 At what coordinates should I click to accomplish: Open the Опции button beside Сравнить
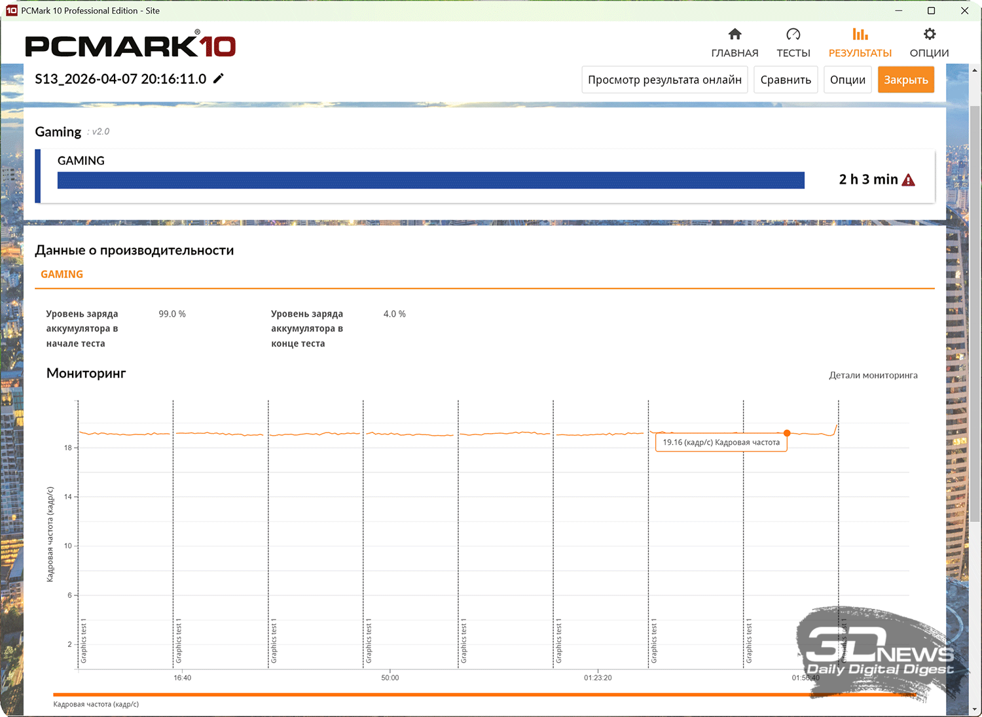point(847,80)
